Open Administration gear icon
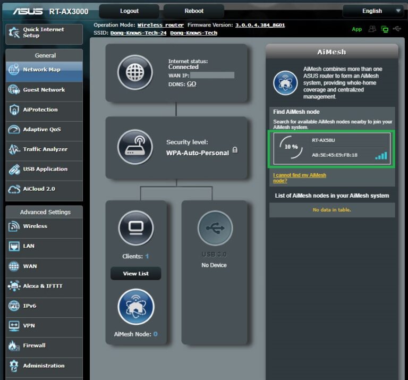The width and height of the screenshot is (408, 380). click(14, 366)
